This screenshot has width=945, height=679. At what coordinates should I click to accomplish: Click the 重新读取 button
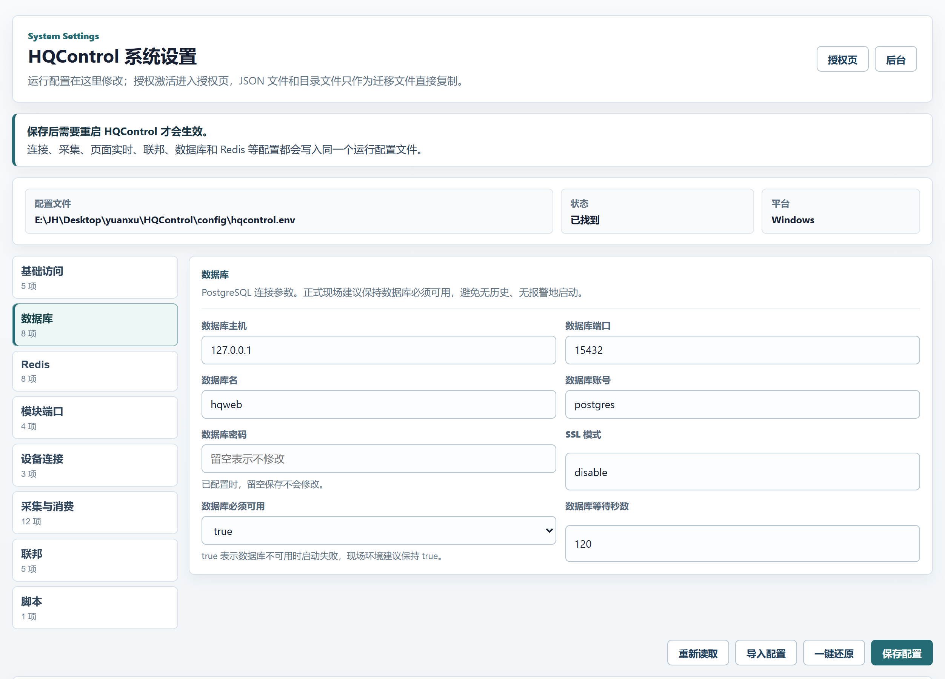[698, 653]
